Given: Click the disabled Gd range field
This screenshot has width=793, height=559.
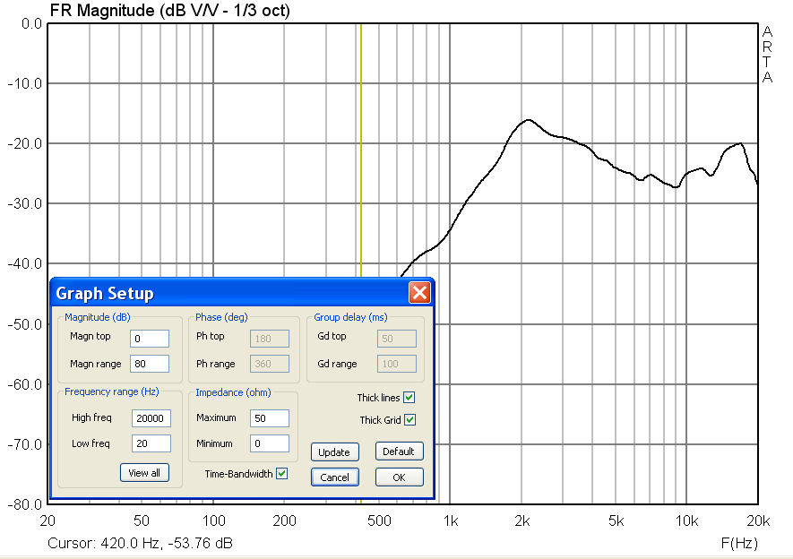Looking at the screenshot, I should point(397,364).
